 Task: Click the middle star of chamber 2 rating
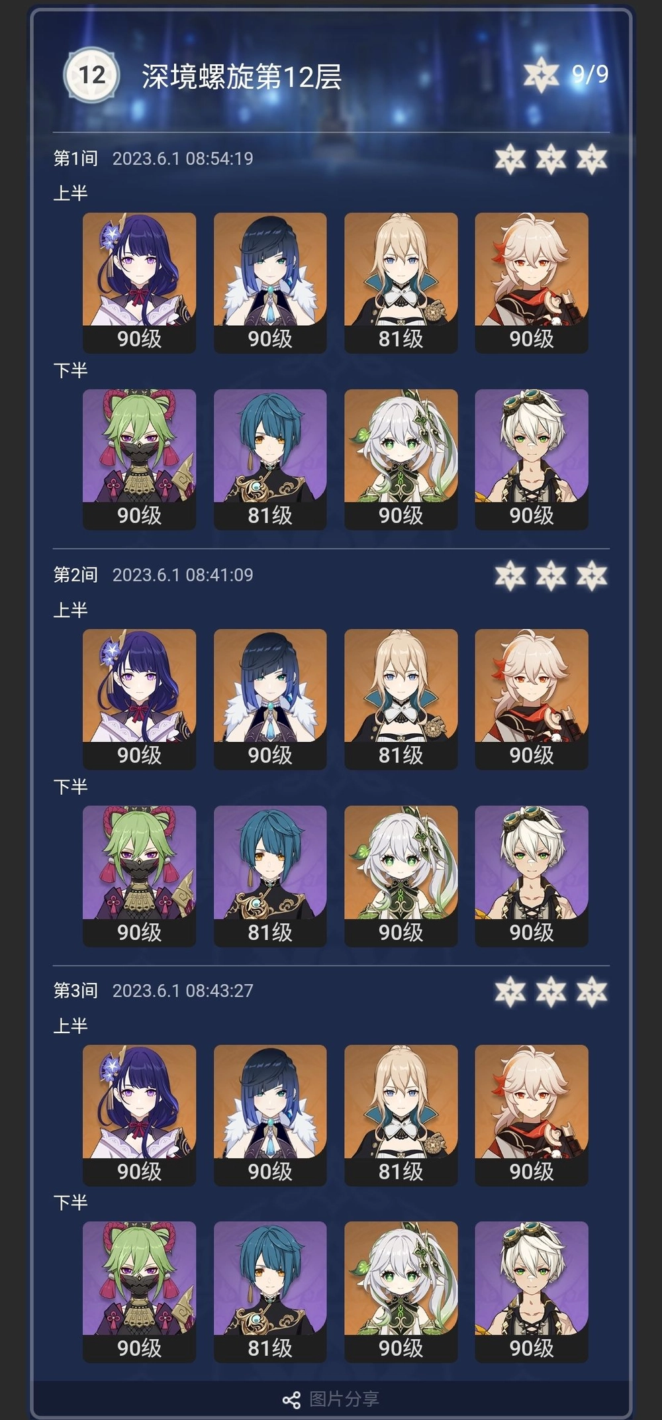click(551, 576)
